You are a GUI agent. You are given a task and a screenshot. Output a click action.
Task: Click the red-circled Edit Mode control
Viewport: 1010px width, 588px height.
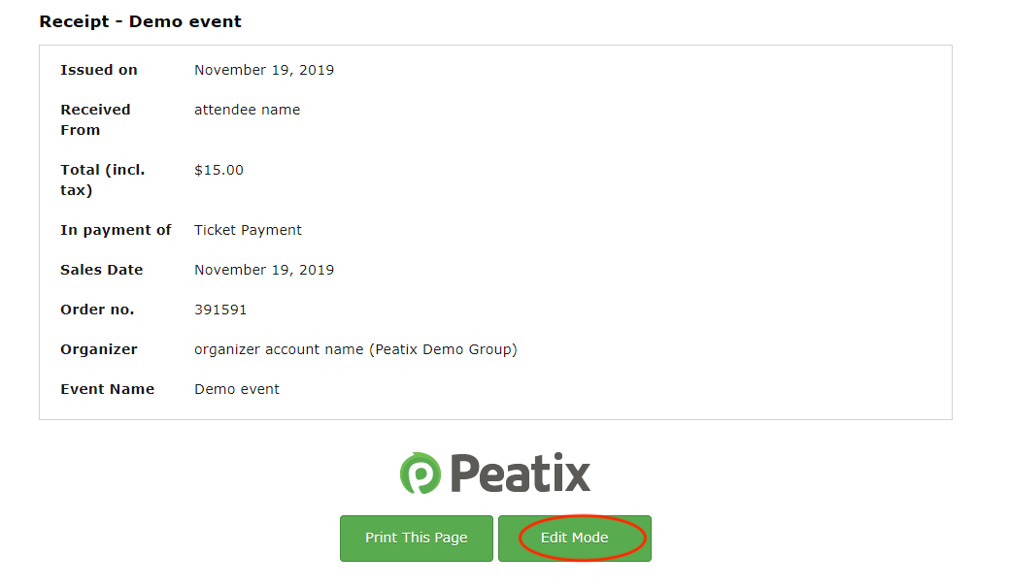click(x=574, y=538)
